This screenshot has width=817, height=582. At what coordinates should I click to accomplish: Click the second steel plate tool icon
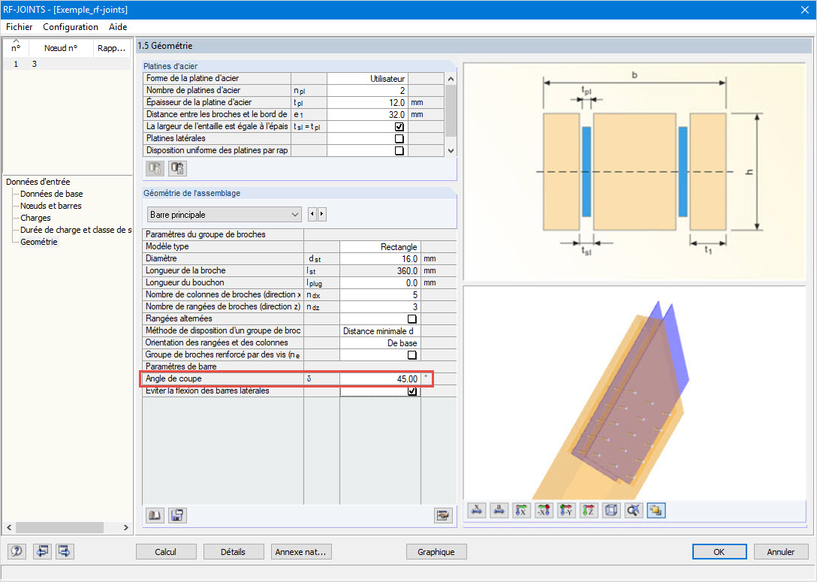click(177, 168)
